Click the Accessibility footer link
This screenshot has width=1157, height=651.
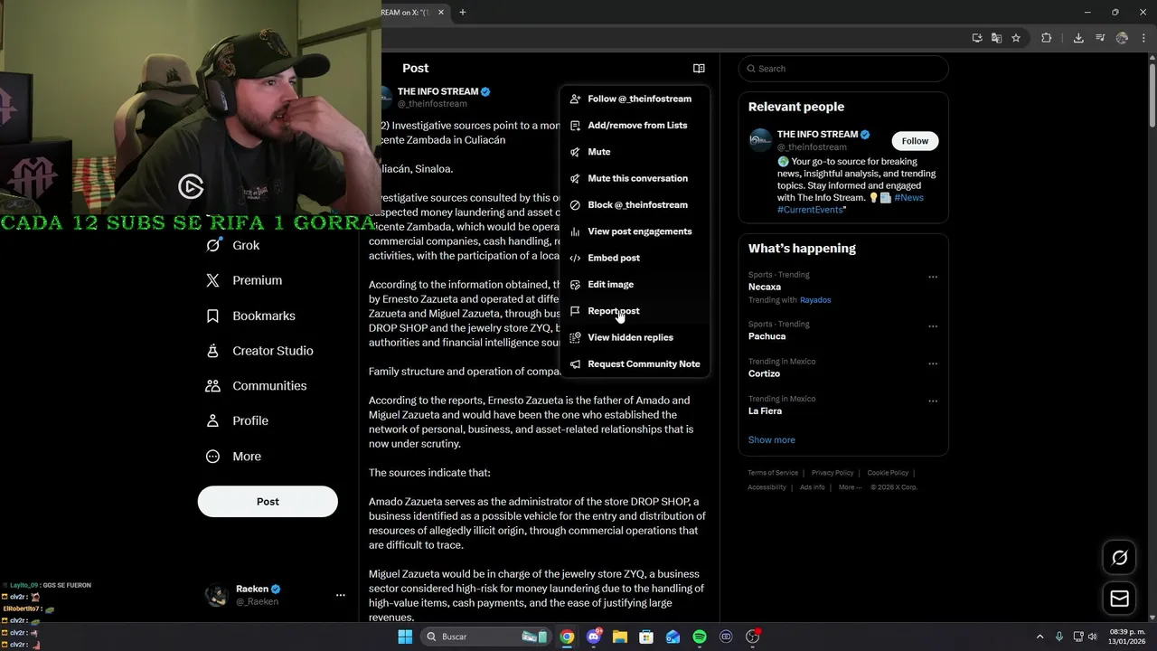click(767, 486)
